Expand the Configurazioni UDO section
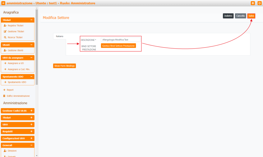 pos(31,138)
